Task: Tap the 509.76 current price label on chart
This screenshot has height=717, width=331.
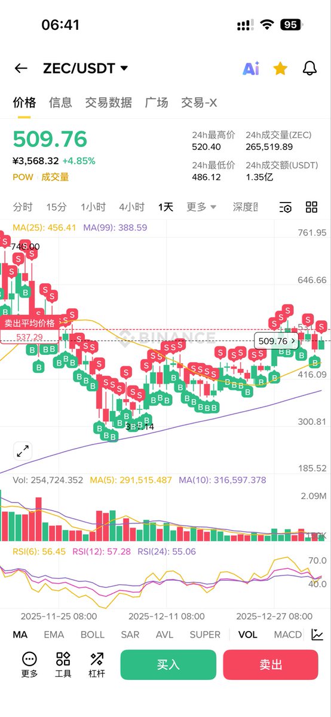Action: pos(276,341)
